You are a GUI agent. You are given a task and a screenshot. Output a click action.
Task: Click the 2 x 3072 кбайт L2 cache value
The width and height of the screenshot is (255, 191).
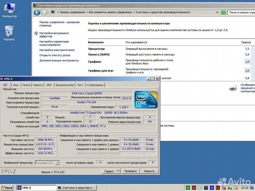[131, 149]
